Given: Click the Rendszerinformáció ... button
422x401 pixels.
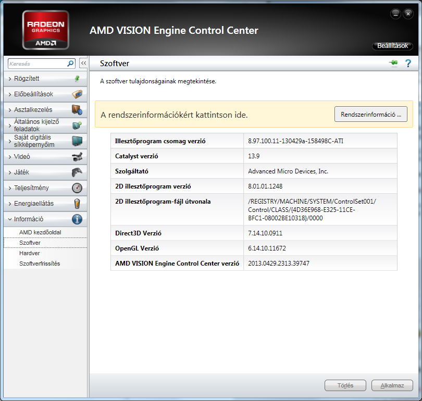Looking at the screenshot, I should (x=370, y=114).
